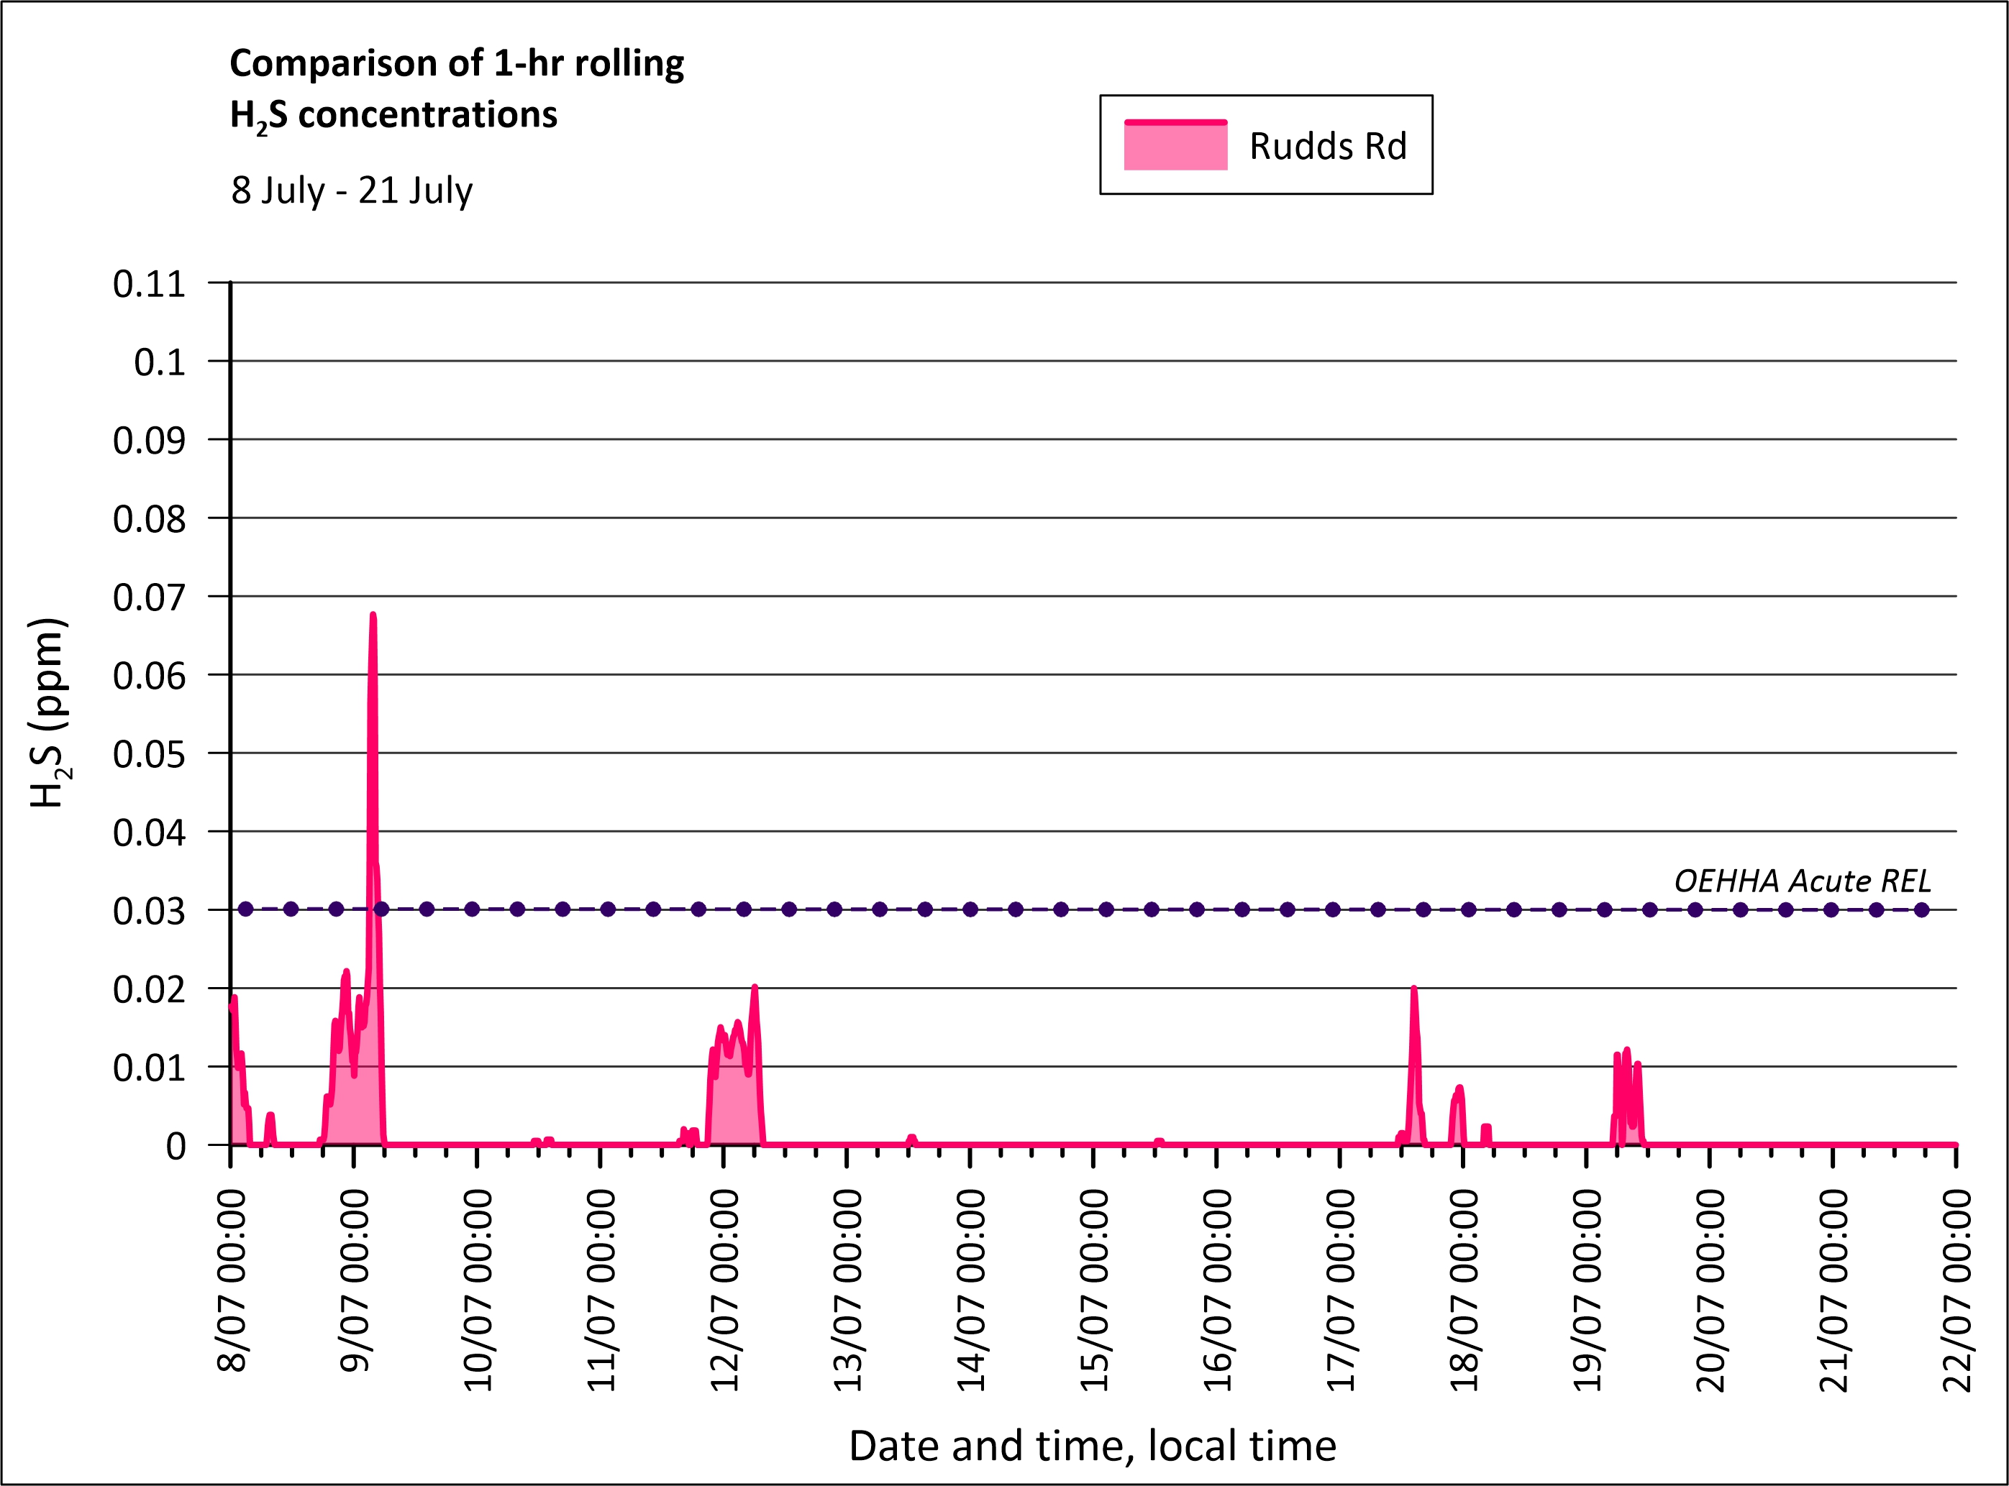This screenshot has height=1486, width=2009.
Task: Click the first dot on the REL line
Action: click(x=245, y=909)
